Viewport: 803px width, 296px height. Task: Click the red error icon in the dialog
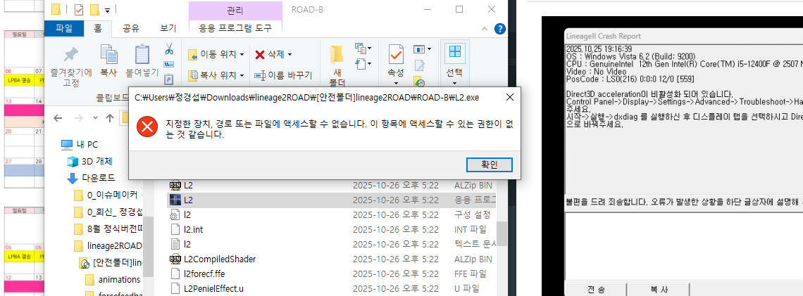(x=147, y=127)
